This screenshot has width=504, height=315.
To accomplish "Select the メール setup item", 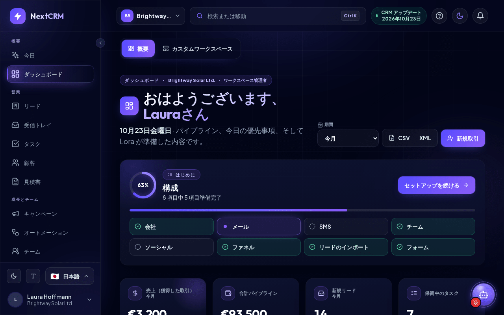I will pos(259,226).
